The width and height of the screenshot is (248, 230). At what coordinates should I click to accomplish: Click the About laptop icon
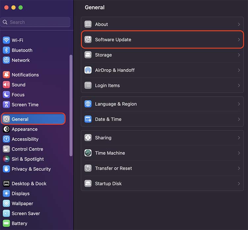(88, 24)
